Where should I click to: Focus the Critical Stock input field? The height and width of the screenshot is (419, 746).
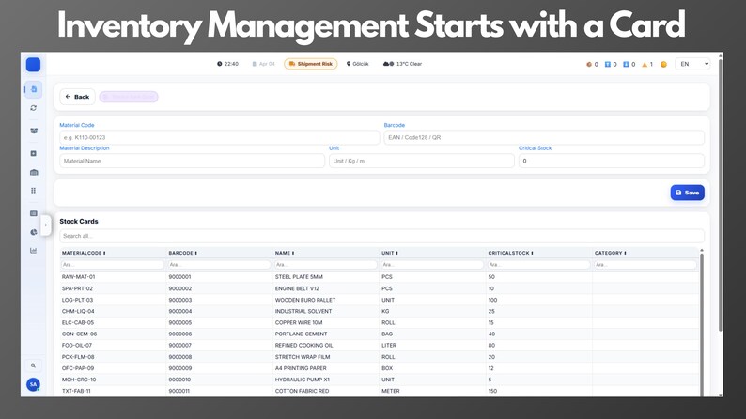pyautogui.click(x=612, y=161)
